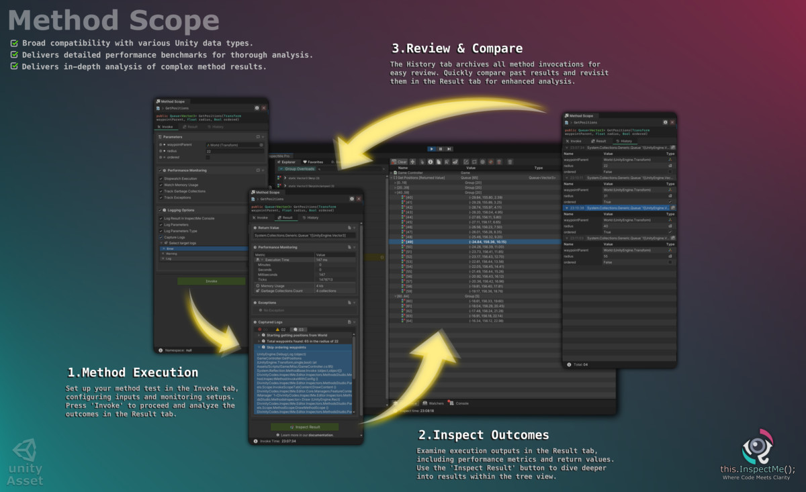This screenshot has height=492, width=806.
Task: Collapse the [40..59] group node
Action: tap(394, 193)
